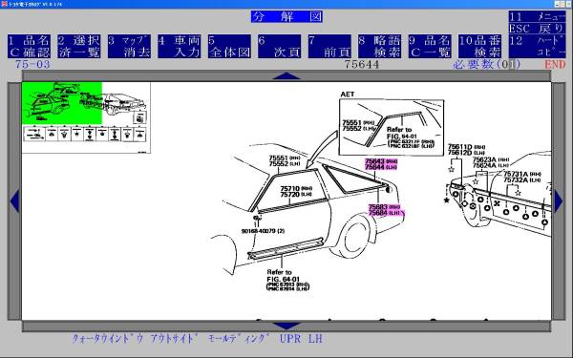
Task: Open the '9 品名C一覧' list
Action: pyautogui.click(x=430, y=47)
